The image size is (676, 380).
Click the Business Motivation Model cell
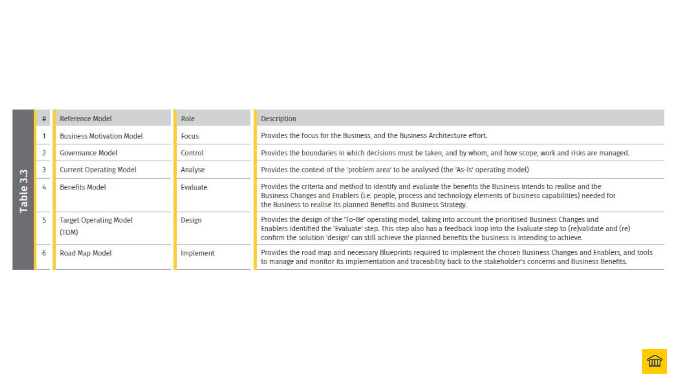pyautogui.click(x=101, y=136)
